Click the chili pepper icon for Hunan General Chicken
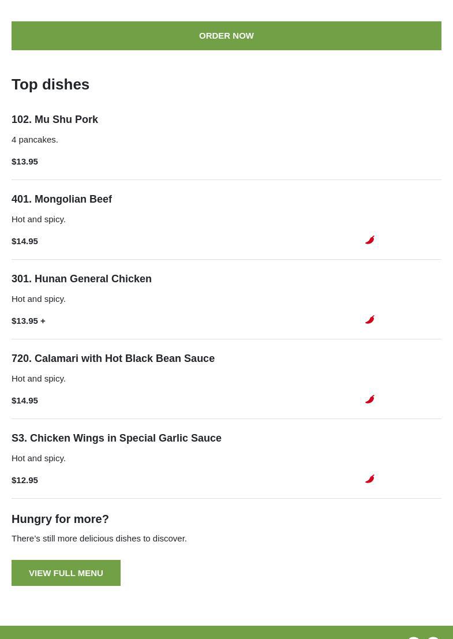453x639 pixels. (370, 319)
